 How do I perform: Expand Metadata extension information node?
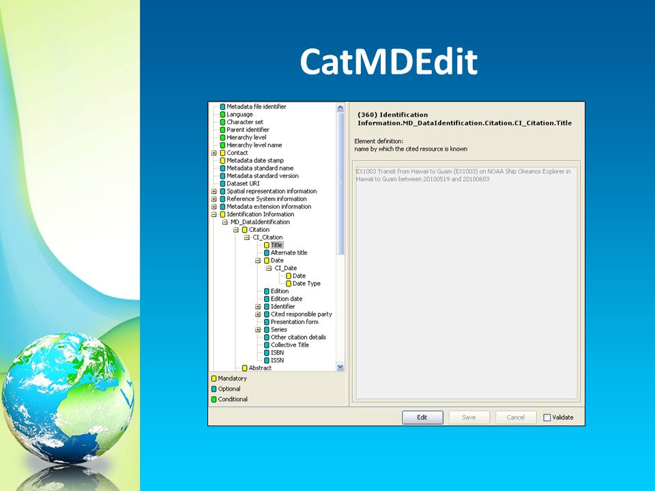[214, 207]
